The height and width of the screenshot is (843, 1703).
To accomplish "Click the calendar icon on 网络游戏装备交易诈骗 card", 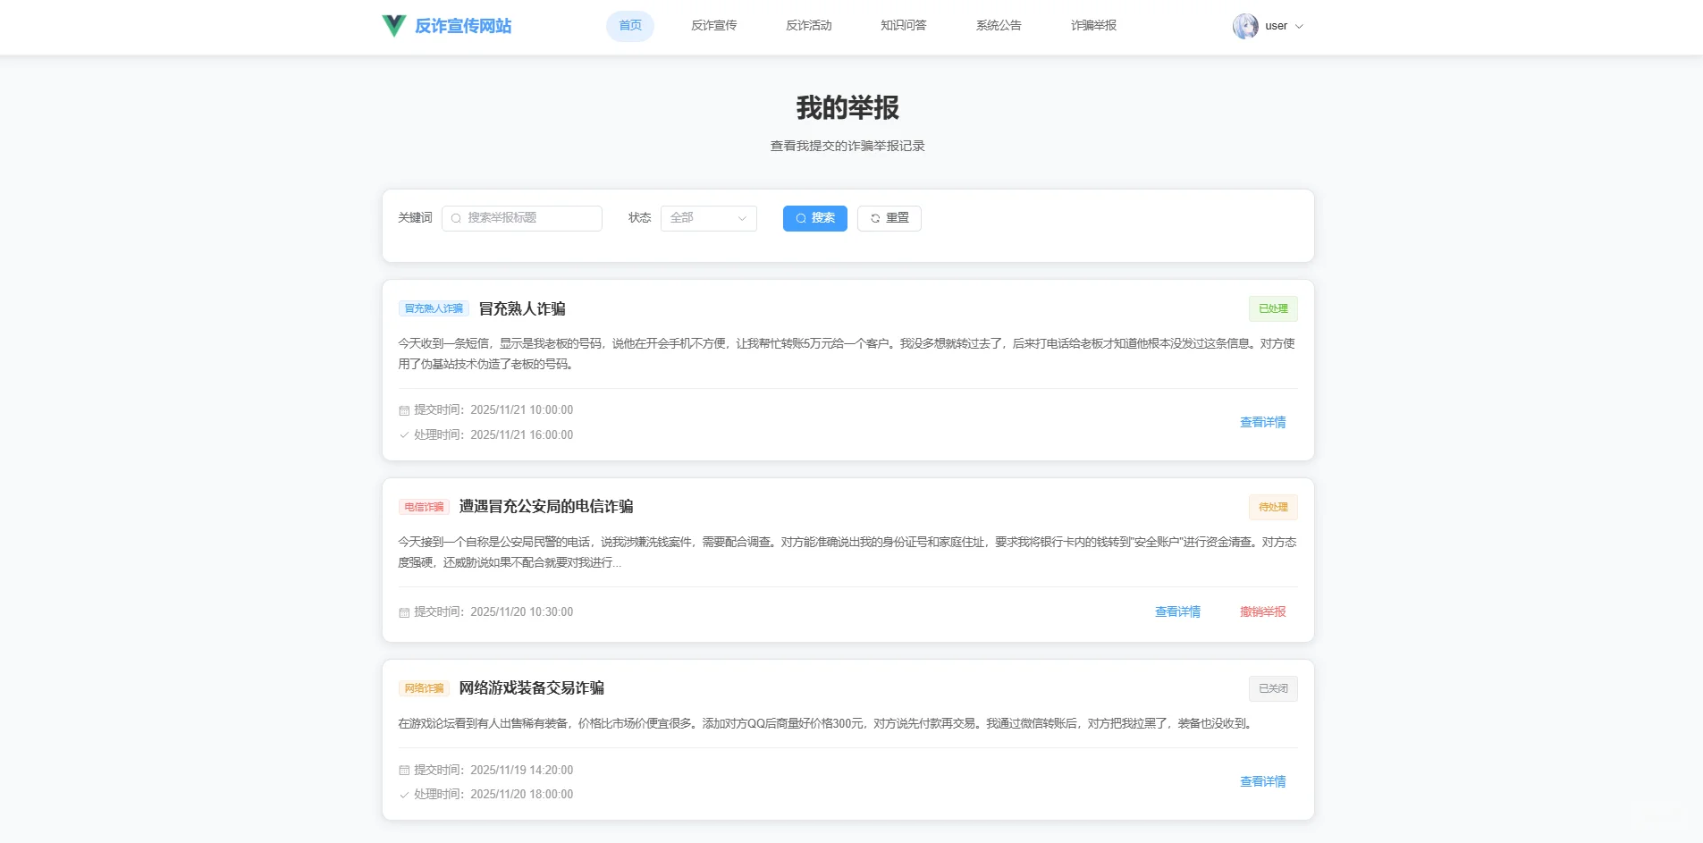I will [x=403, y=770].
